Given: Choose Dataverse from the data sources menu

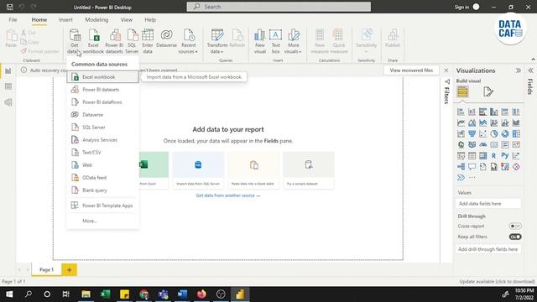Looking at the screenshot, I should click(102, 115).
